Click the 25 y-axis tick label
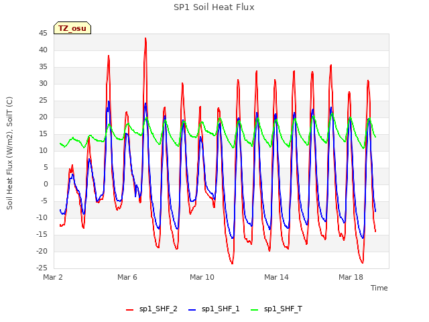429x322 pixels. tap(43, 101)
